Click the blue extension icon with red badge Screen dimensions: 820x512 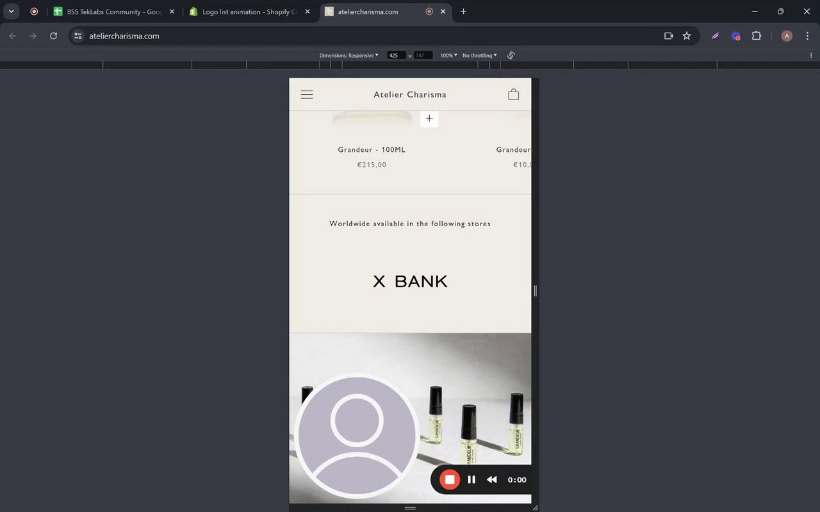pyautogui.click(x=736, y=36)
